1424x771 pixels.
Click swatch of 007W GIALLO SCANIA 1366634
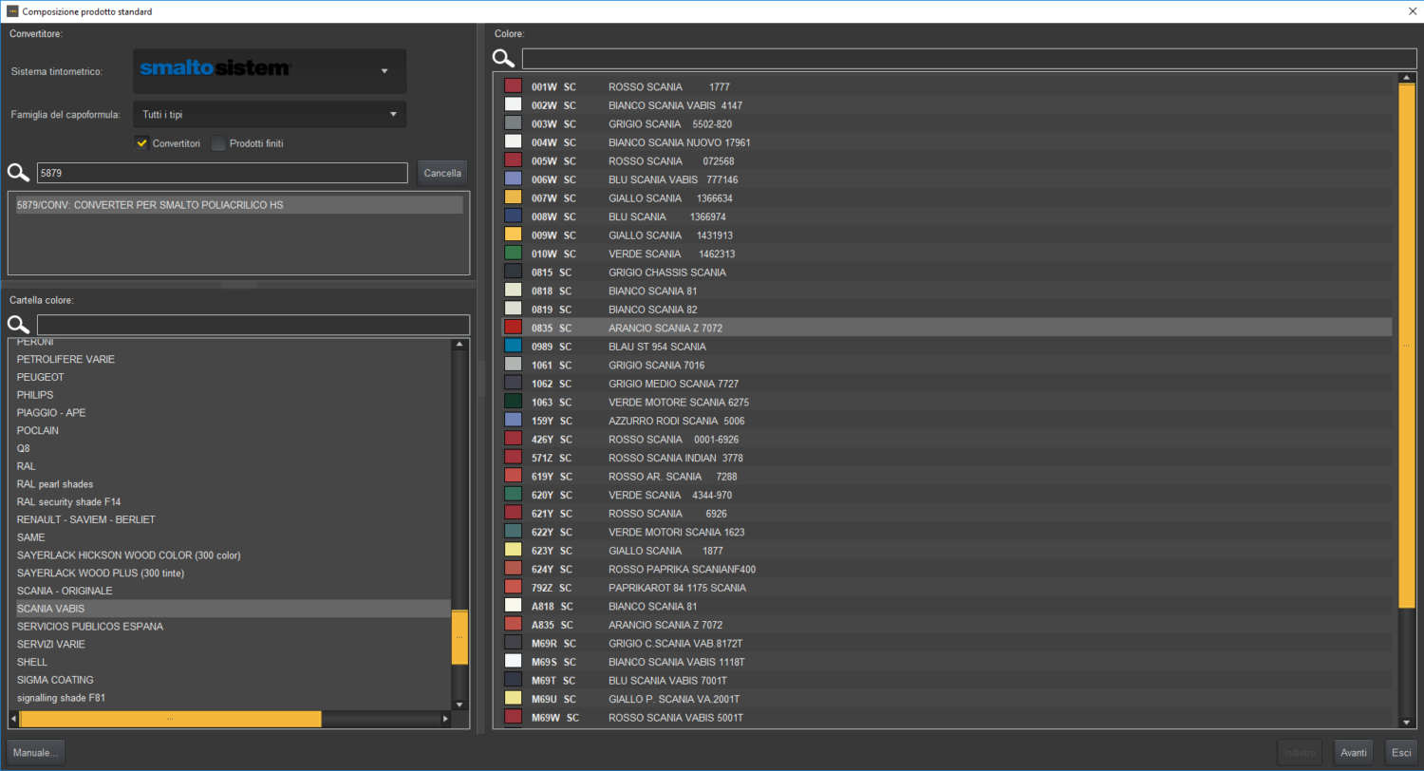point(514,197)
